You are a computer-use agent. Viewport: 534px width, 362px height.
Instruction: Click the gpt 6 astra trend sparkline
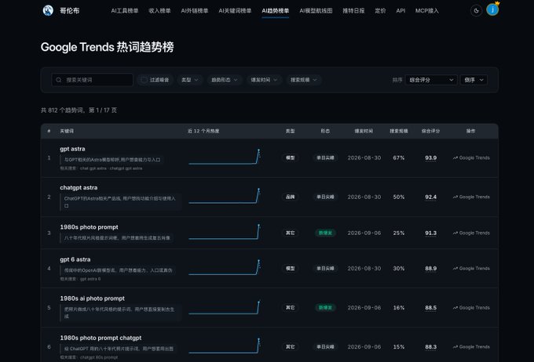coord(225,267)
